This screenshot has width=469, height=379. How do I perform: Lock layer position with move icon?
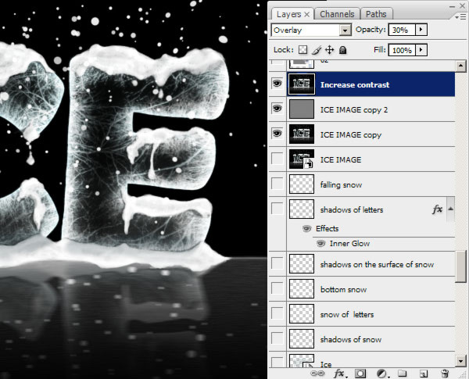tap(330, 50)
